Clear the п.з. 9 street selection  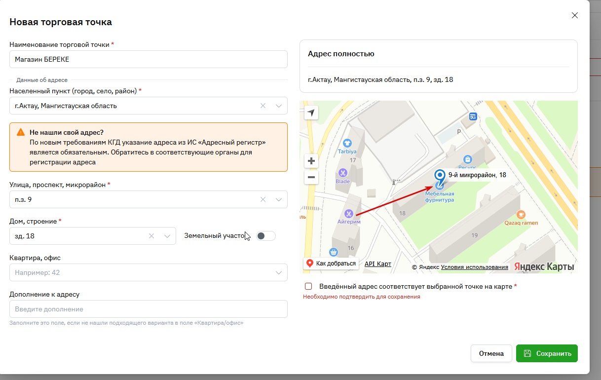coord(263,199)
